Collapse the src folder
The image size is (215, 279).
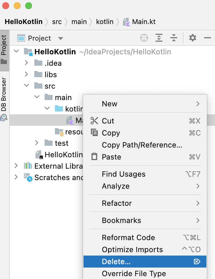coord(27,85)
